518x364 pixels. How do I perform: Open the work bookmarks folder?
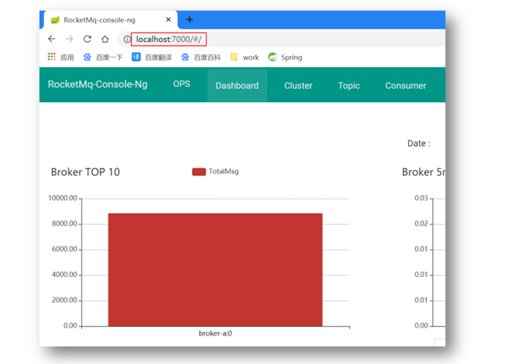(244, 57)
